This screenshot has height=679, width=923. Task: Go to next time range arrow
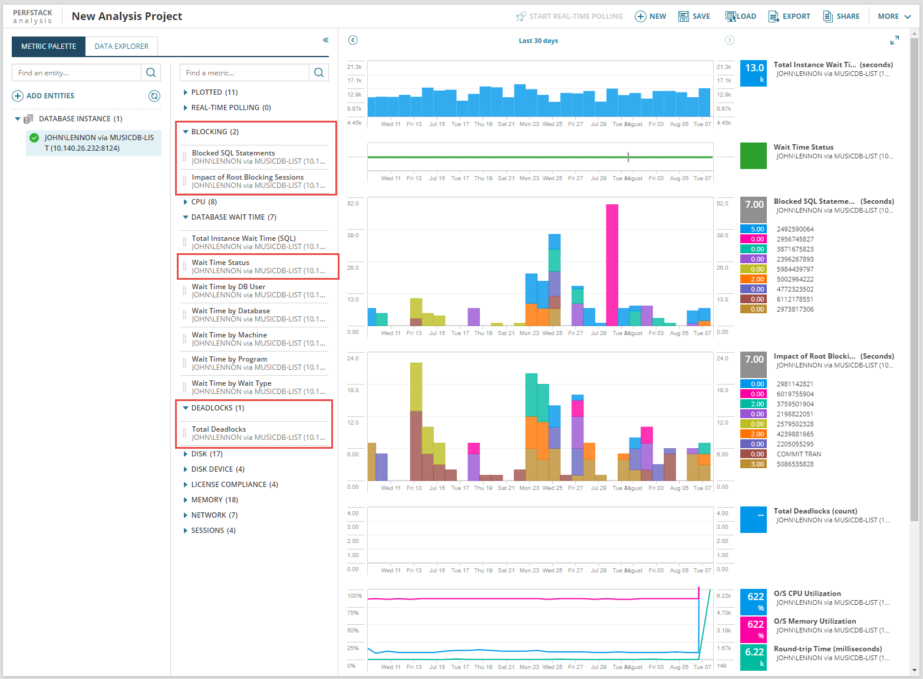(x=730, y=40)
